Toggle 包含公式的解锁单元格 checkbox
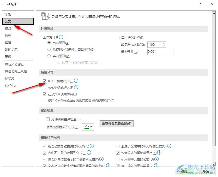 (x=118, y=153)
